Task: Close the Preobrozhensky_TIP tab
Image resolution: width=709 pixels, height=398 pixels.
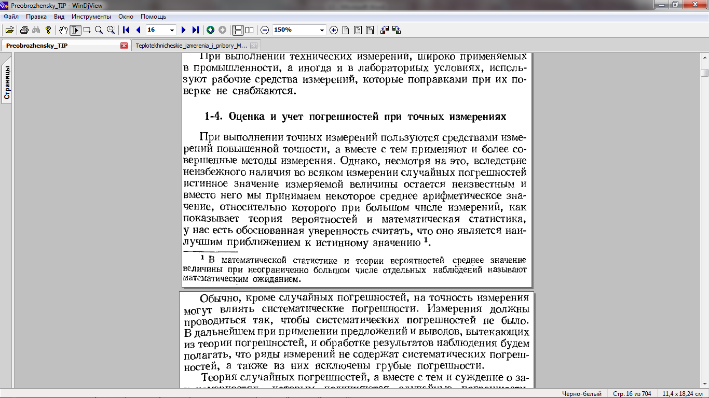Action: 124,46
